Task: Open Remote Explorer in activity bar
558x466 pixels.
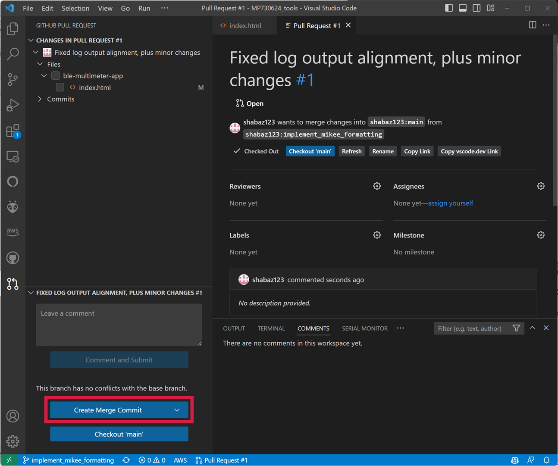Action: [13, 156]
